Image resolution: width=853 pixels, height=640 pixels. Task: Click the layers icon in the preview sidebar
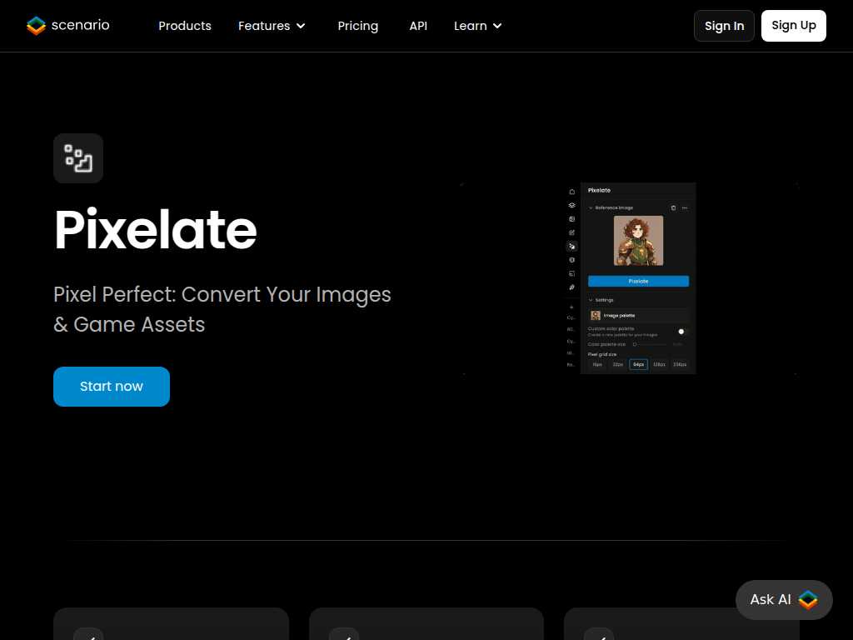[571, 205]
